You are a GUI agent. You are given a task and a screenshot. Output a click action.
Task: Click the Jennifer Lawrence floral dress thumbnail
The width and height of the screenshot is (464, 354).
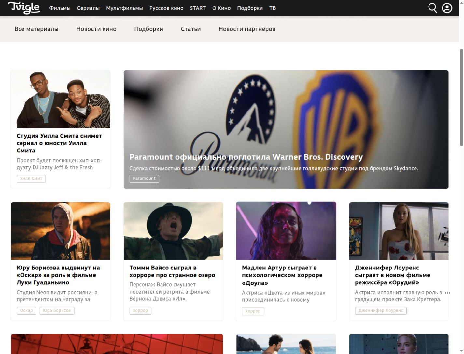[x=399, y=231]
